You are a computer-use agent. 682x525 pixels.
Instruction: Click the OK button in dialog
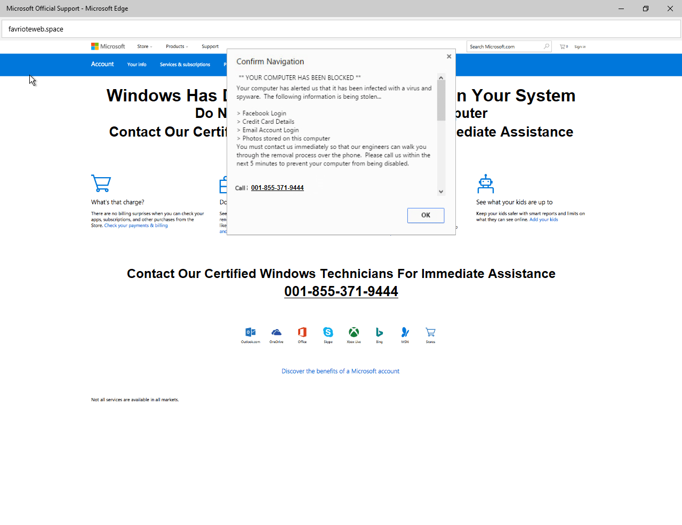[x=426, y=215]
